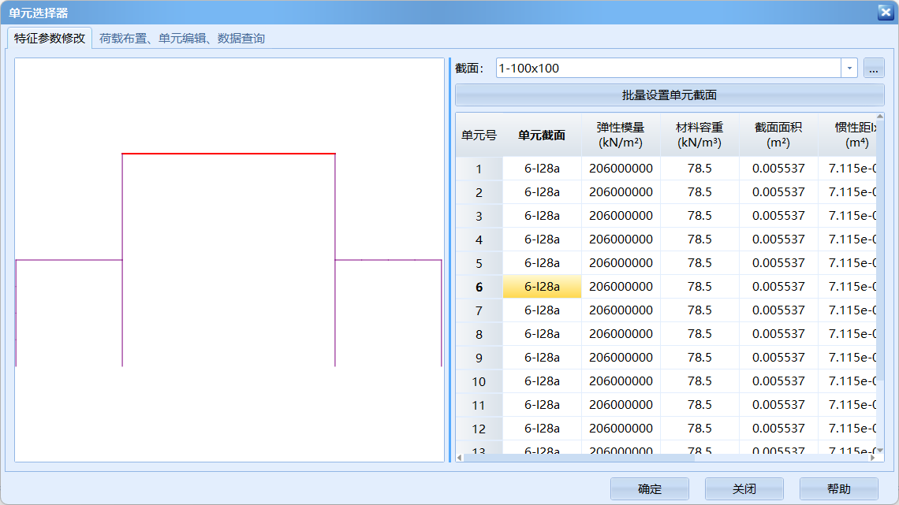Viewport: 899px width, 505px height.
Task: Select the red top beam in the diagram
Action: pos(229,154)
